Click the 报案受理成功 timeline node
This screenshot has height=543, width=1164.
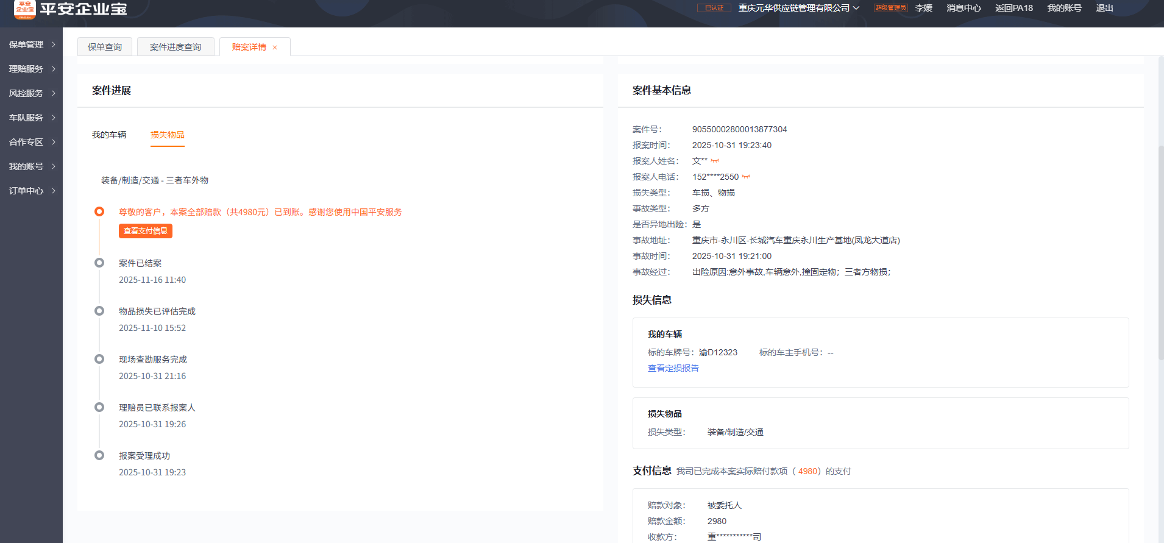99,455
